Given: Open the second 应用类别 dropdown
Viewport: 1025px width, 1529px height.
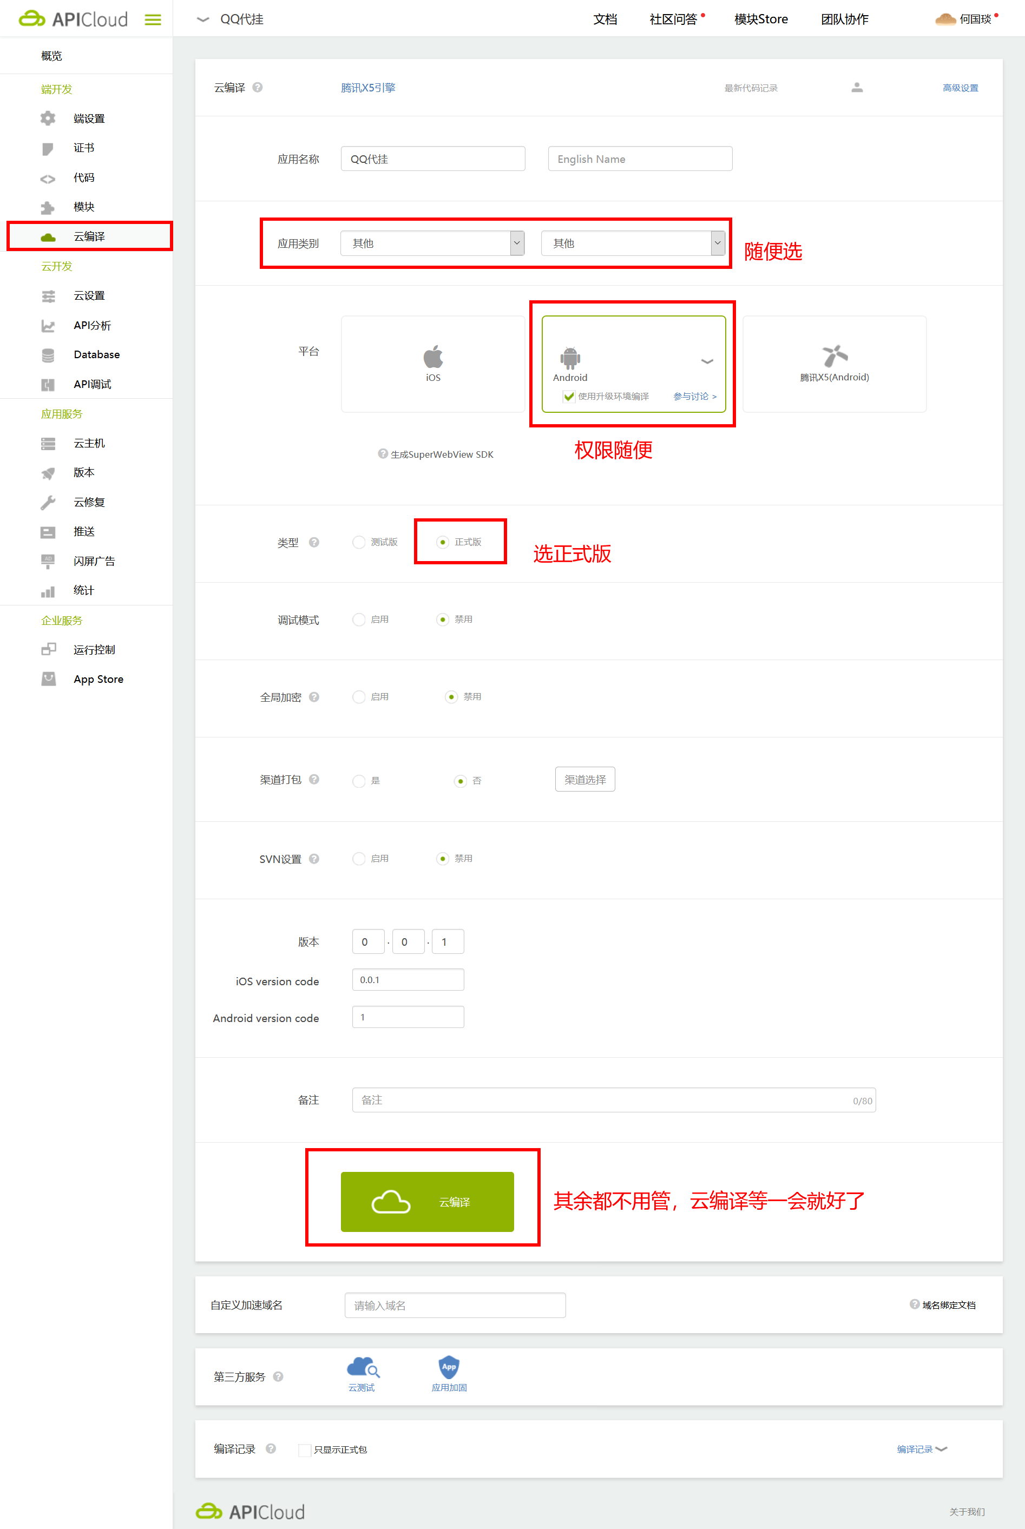Looking at the screenshot, I should point(633,243).
